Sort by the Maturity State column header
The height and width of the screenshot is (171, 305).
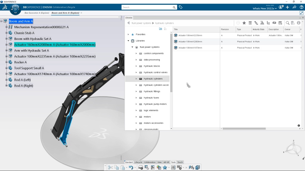(x=259, y=29)
